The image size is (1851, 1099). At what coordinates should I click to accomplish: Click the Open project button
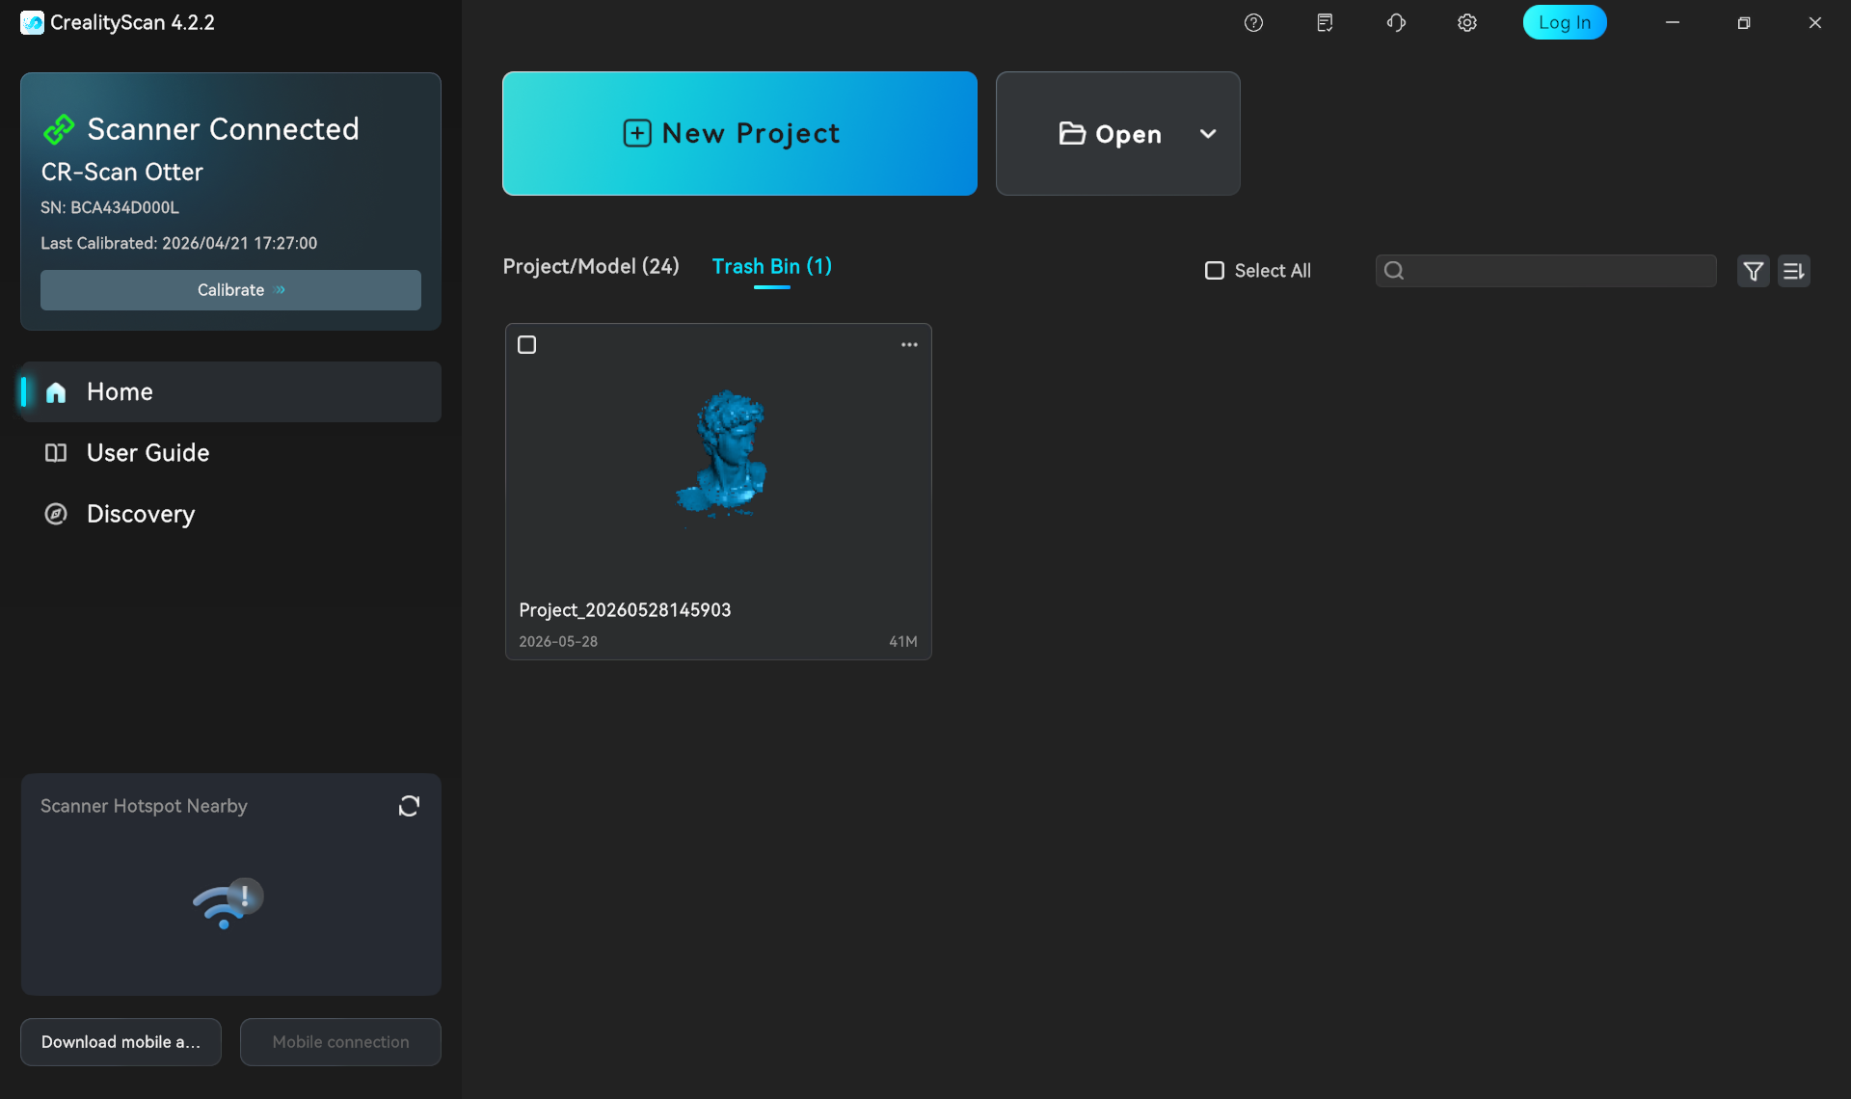click(1110, 134)
